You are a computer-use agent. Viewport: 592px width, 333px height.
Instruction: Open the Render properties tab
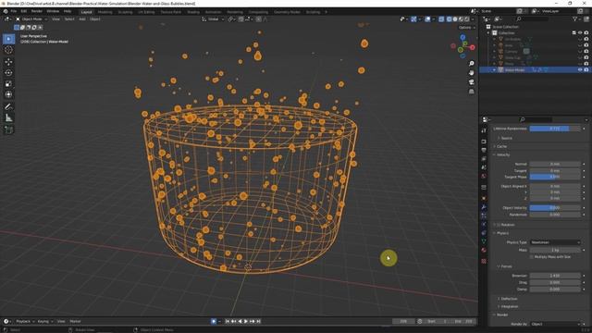pyautogui.click(x=484, y=142)
